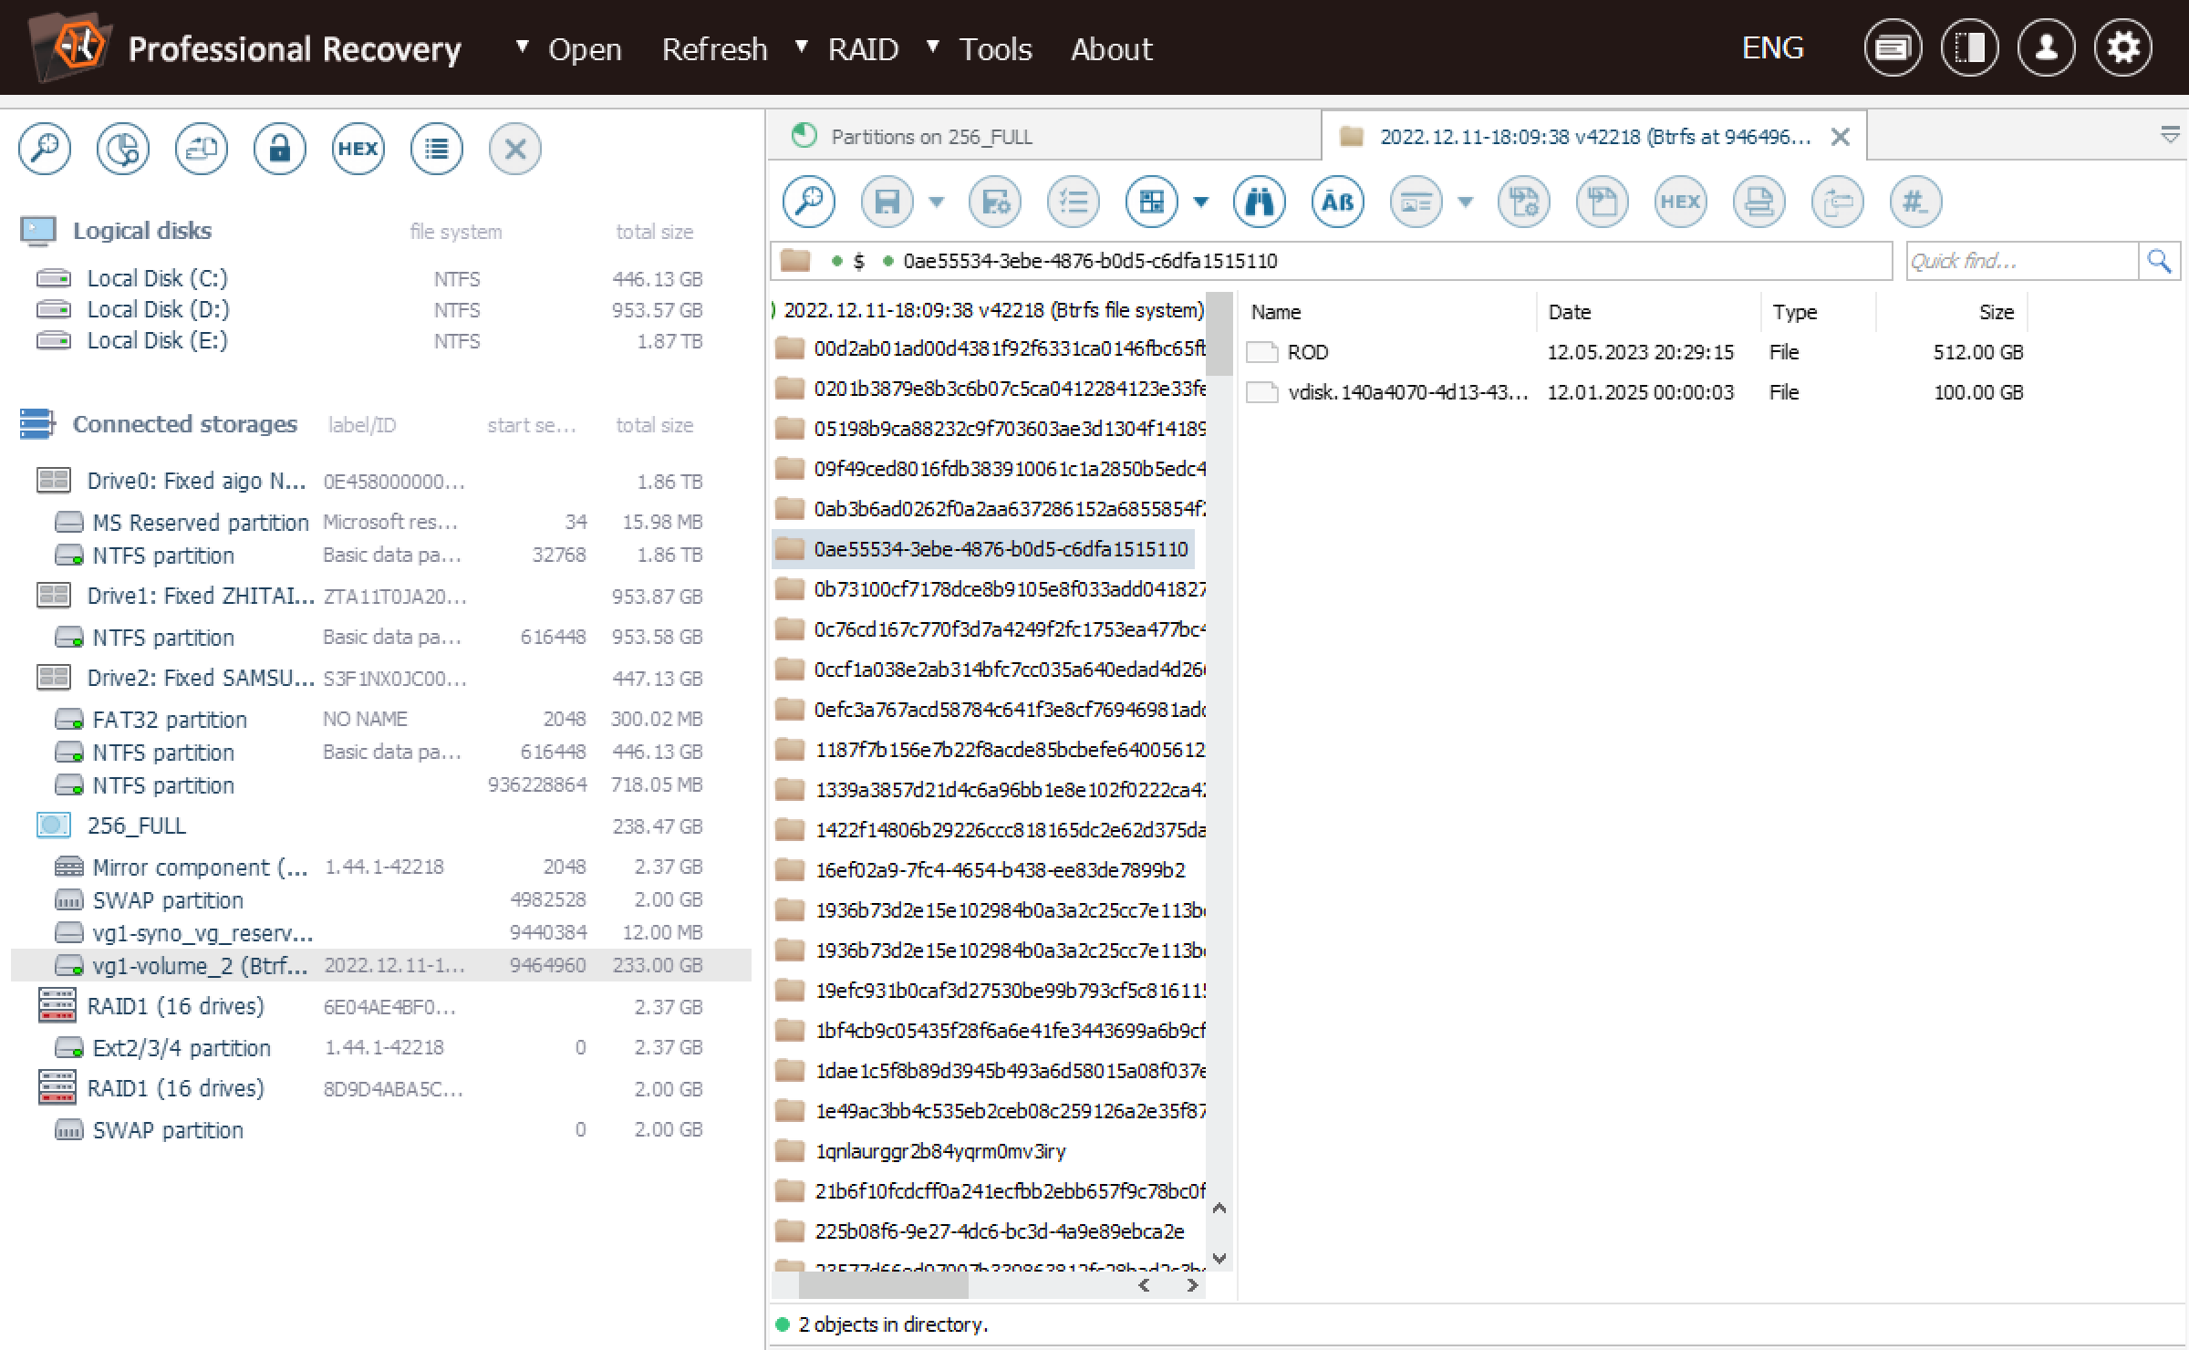Click About in the top menu
The height and width of the screenshot is (1350, 2189).
coord(1112,48)
